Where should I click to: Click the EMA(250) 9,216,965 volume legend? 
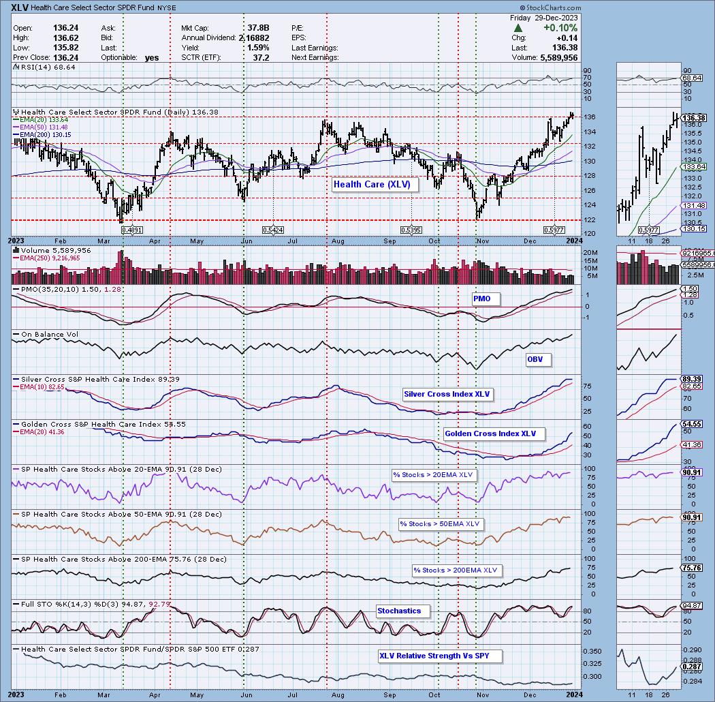pyautogui.click(x=46, y=258)
